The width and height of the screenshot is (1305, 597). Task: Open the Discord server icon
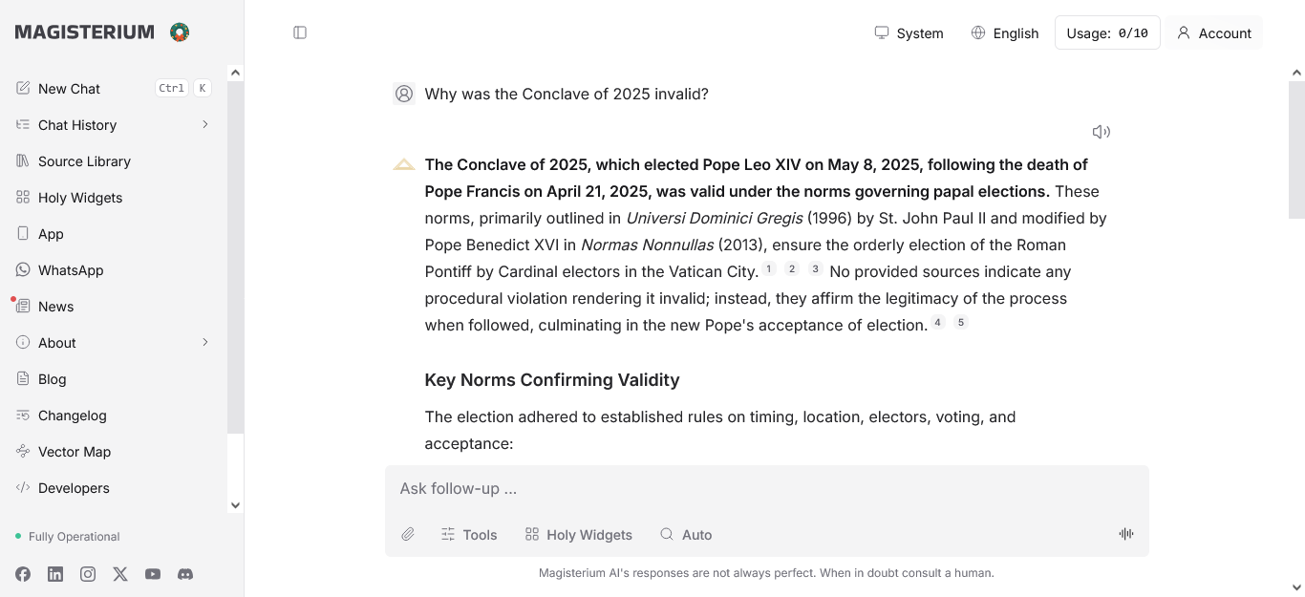[185, 574]
